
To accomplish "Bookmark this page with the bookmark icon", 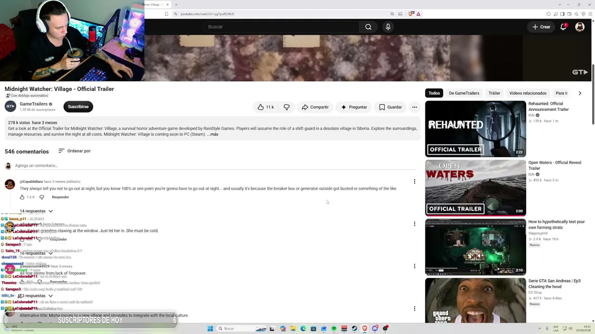I will click(166, 14).
